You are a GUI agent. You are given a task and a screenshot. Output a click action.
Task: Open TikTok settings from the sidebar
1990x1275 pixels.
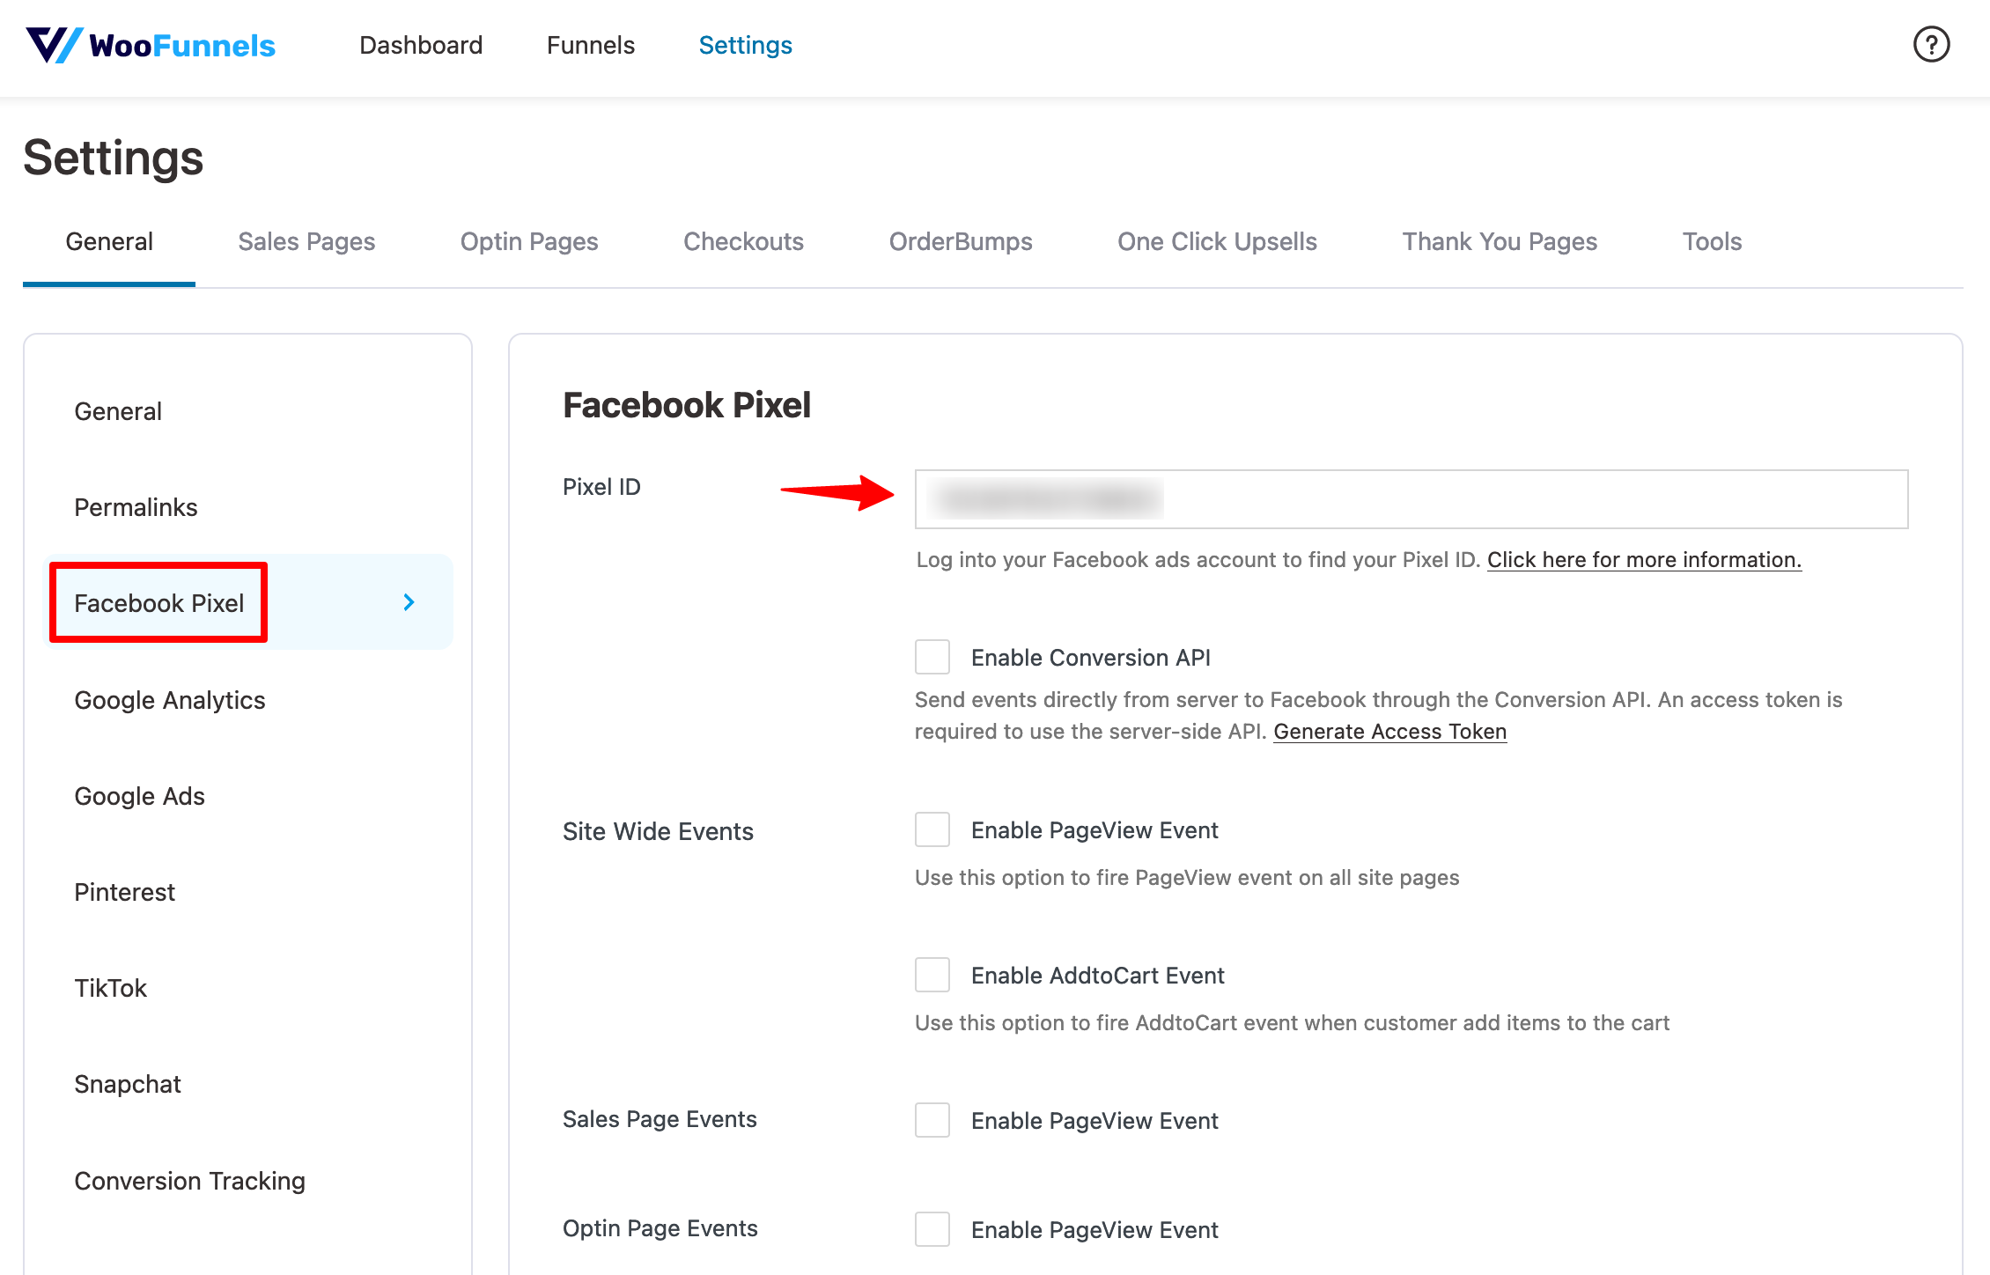tap(110, 987)
